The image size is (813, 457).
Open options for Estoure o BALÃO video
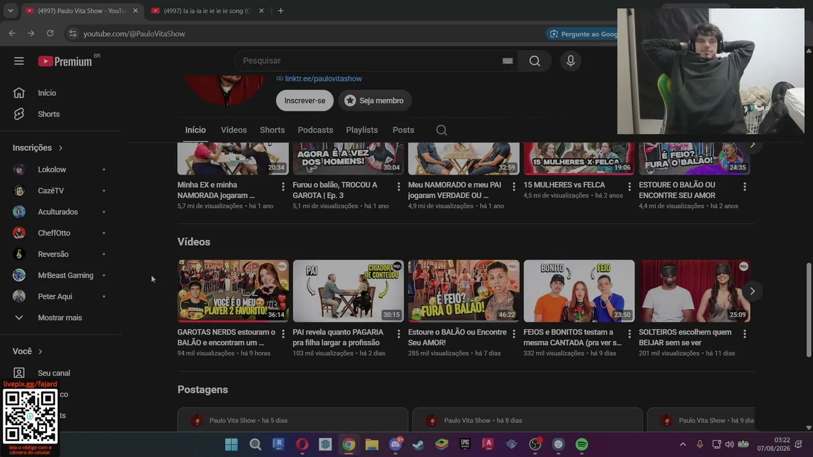point(514,333)
